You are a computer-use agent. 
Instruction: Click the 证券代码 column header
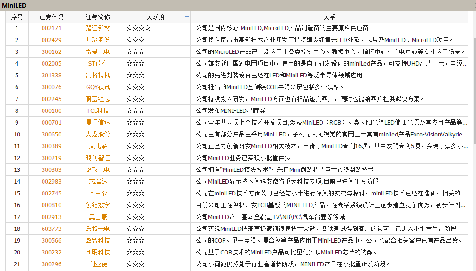[x=52, y=17]
